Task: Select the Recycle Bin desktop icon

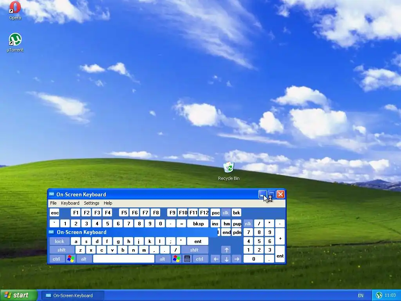Action: click(x=229, y=171)
